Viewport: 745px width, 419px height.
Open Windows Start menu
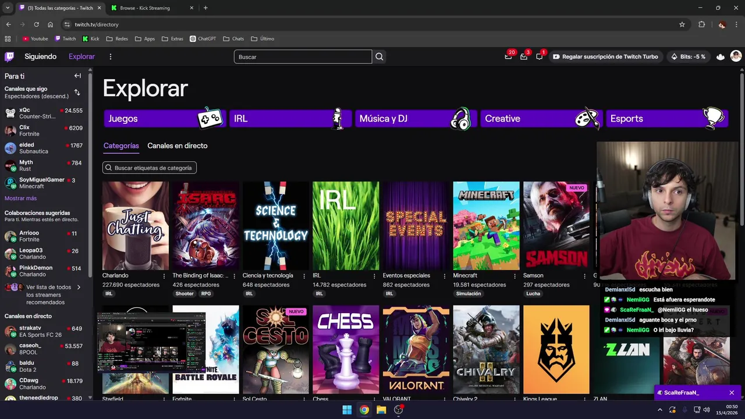coord(347,410)
